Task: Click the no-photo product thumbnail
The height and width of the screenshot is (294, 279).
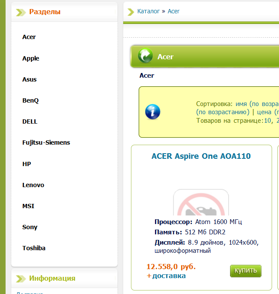Action: (201, 202)
